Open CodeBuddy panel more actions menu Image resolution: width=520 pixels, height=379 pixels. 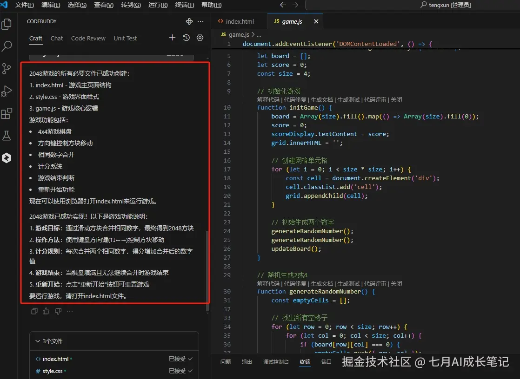pos(200,21)
